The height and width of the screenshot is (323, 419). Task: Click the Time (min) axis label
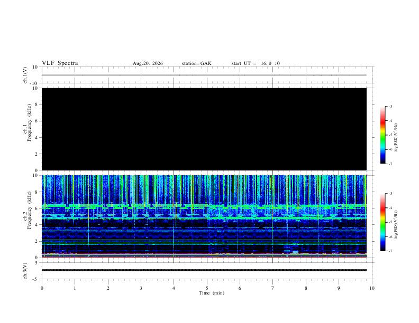coord(212,293)
